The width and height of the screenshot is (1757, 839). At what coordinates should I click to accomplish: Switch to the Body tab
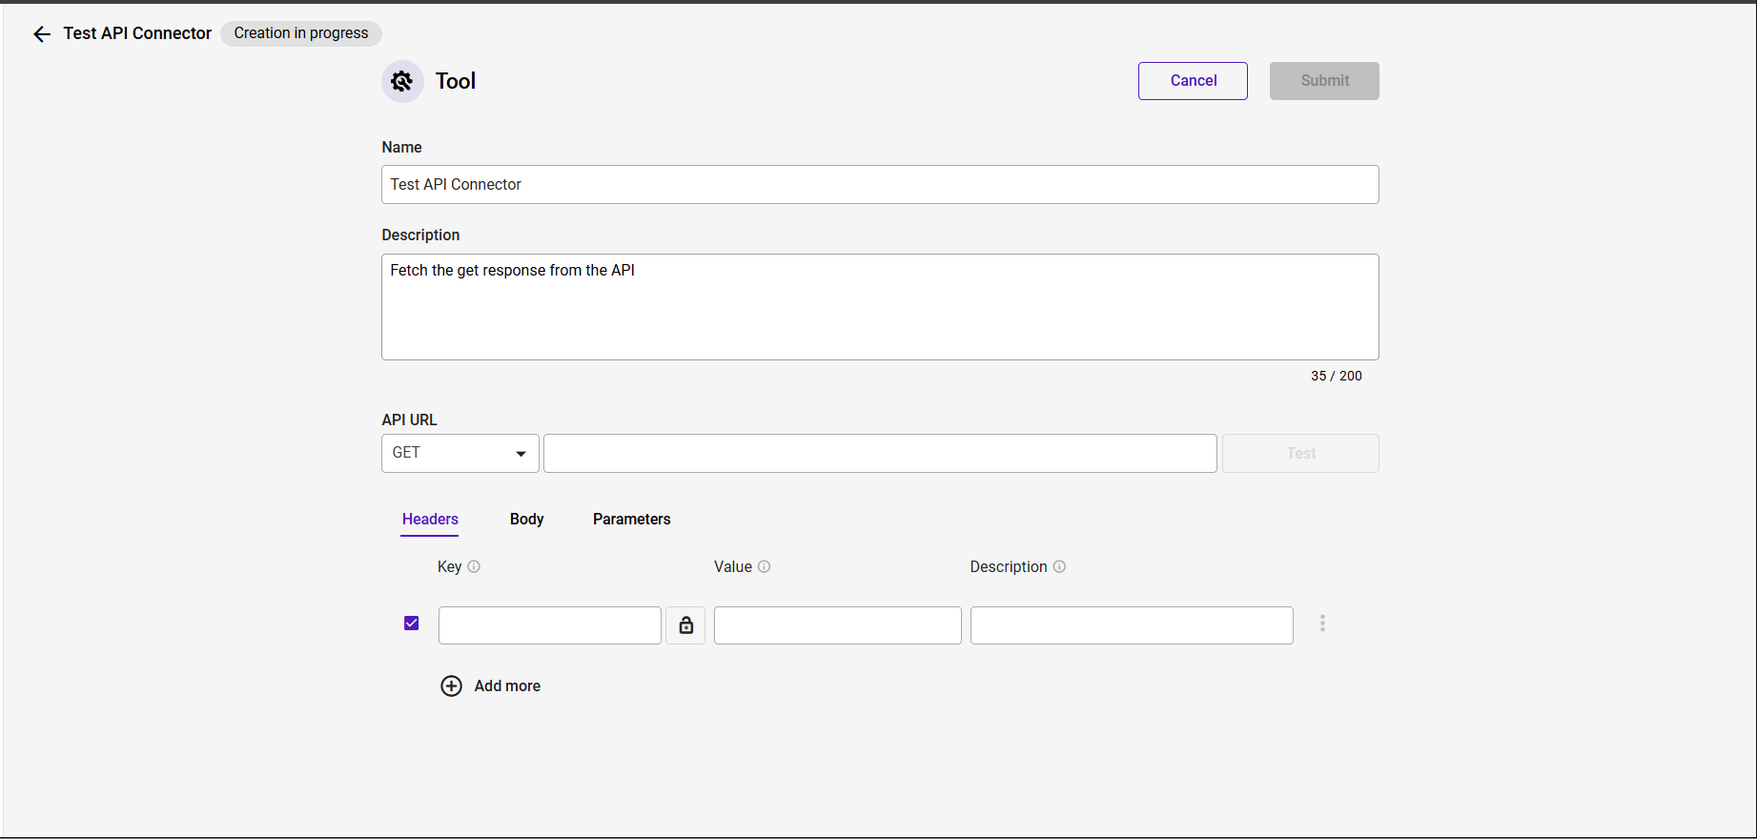pos(526,520)
